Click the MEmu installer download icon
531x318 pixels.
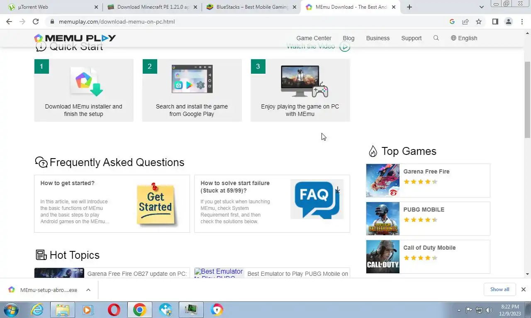[86, 81]
